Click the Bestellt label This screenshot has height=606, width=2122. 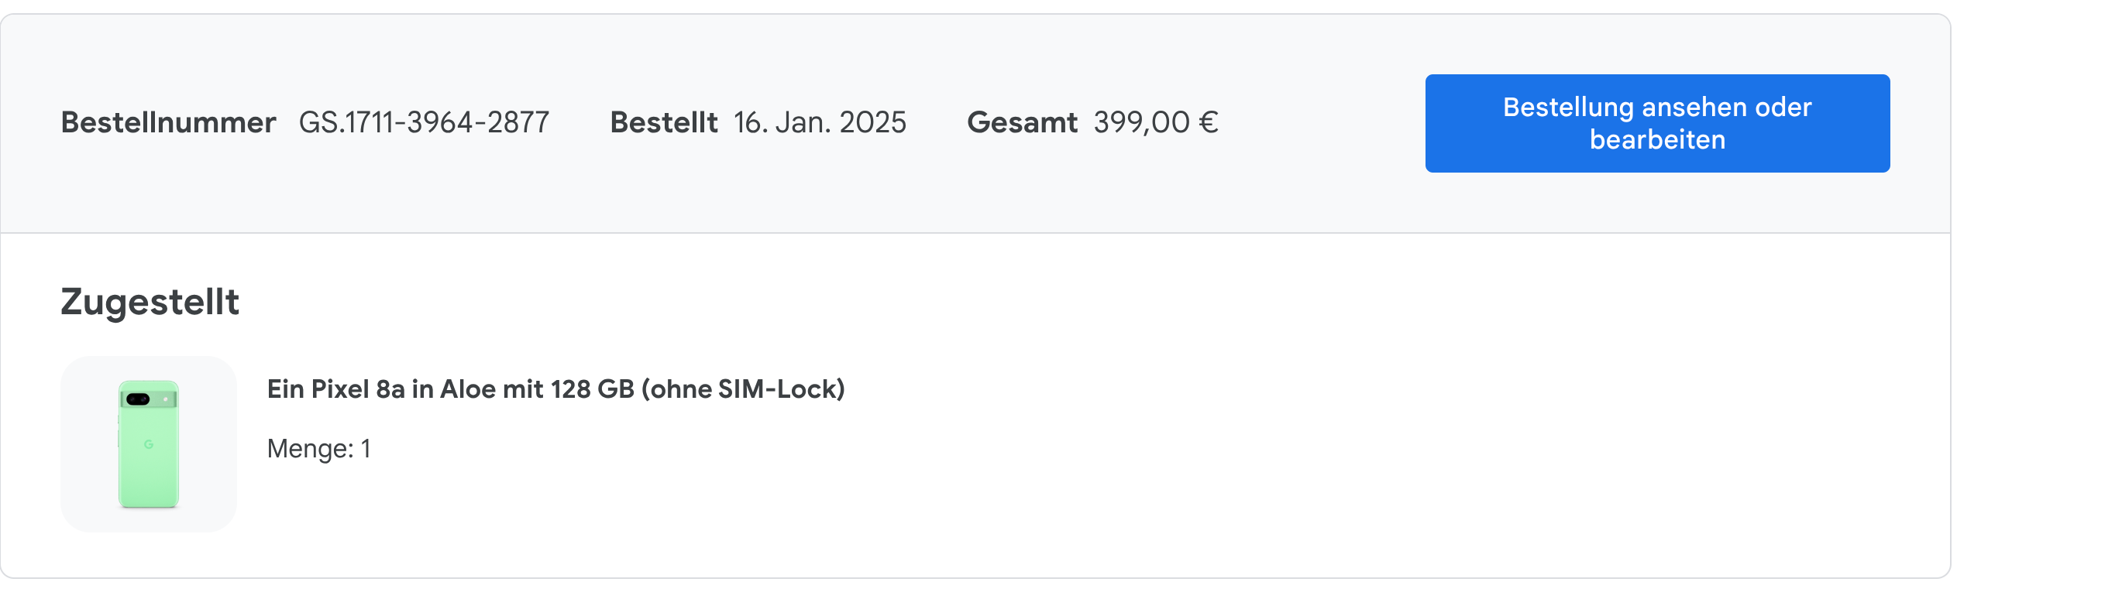[x=663, y=122]
